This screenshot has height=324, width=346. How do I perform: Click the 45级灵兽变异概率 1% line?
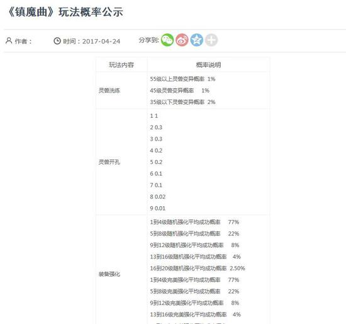click(x=180, y=90)
